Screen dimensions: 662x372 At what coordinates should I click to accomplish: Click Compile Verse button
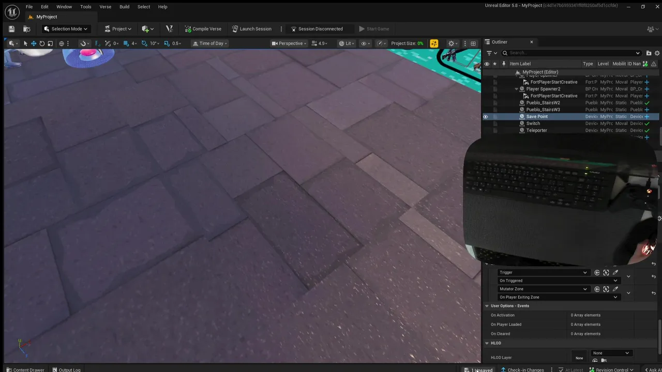click(203, 29)
